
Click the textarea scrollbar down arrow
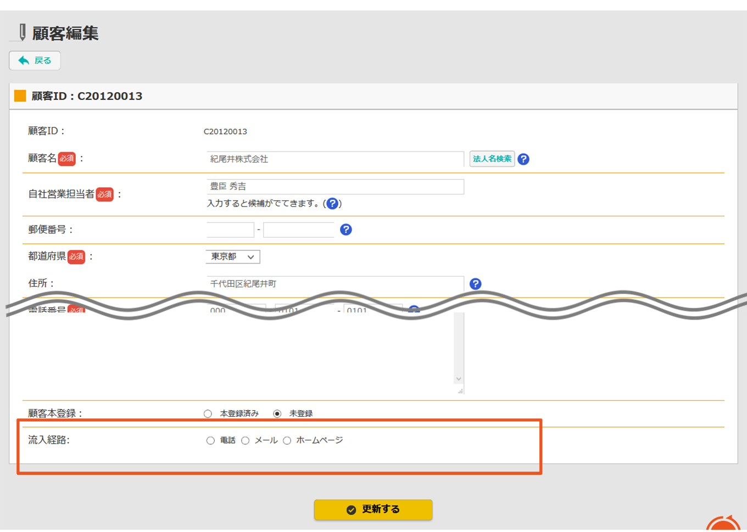pos(459,379)
